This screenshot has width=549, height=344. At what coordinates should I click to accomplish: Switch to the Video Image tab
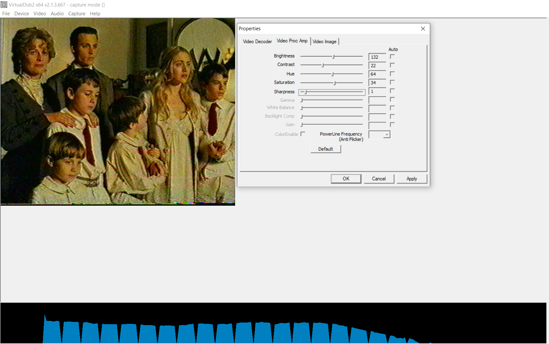(325, 41)
